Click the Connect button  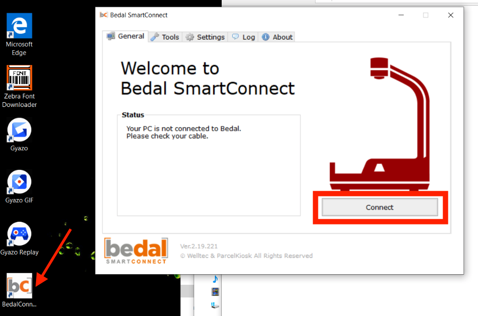(380, 207)
